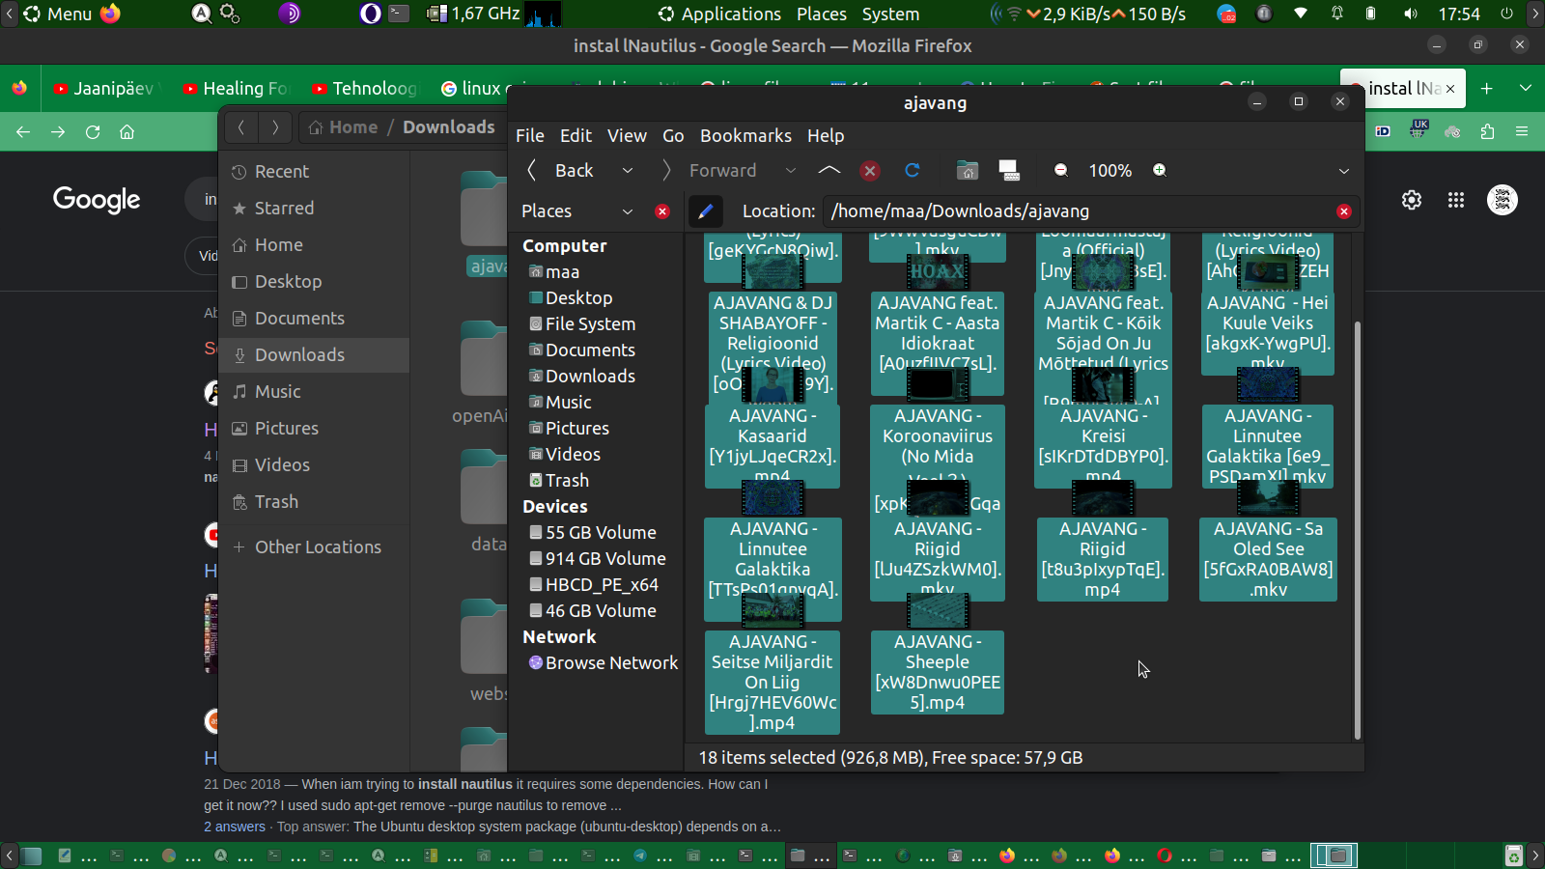Expand the Back history dropdown arrow
The height and width of the screenshot is (869, 1545).
tap(628, 171)
